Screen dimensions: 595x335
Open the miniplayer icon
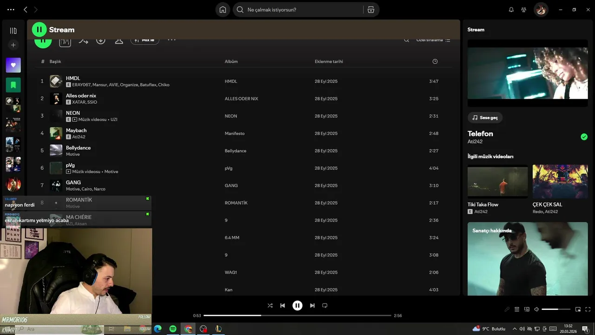578,309
